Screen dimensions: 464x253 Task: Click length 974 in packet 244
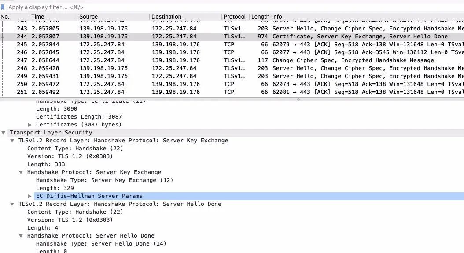[263, 37]
